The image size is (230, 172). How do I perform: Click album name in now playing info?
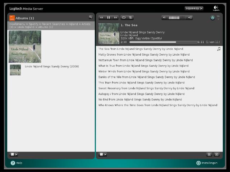[142, 32]
